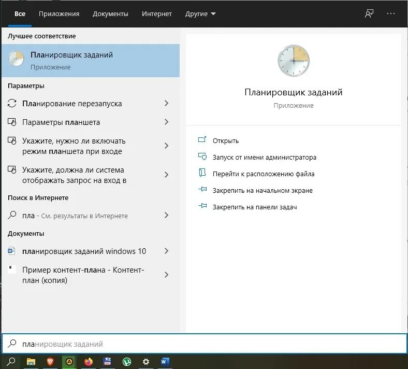
Task: Open the feedback icon in search header
Action: [369, 13]
